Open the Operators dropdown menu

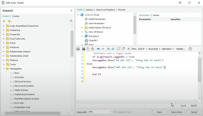click(x=168, y=49)
